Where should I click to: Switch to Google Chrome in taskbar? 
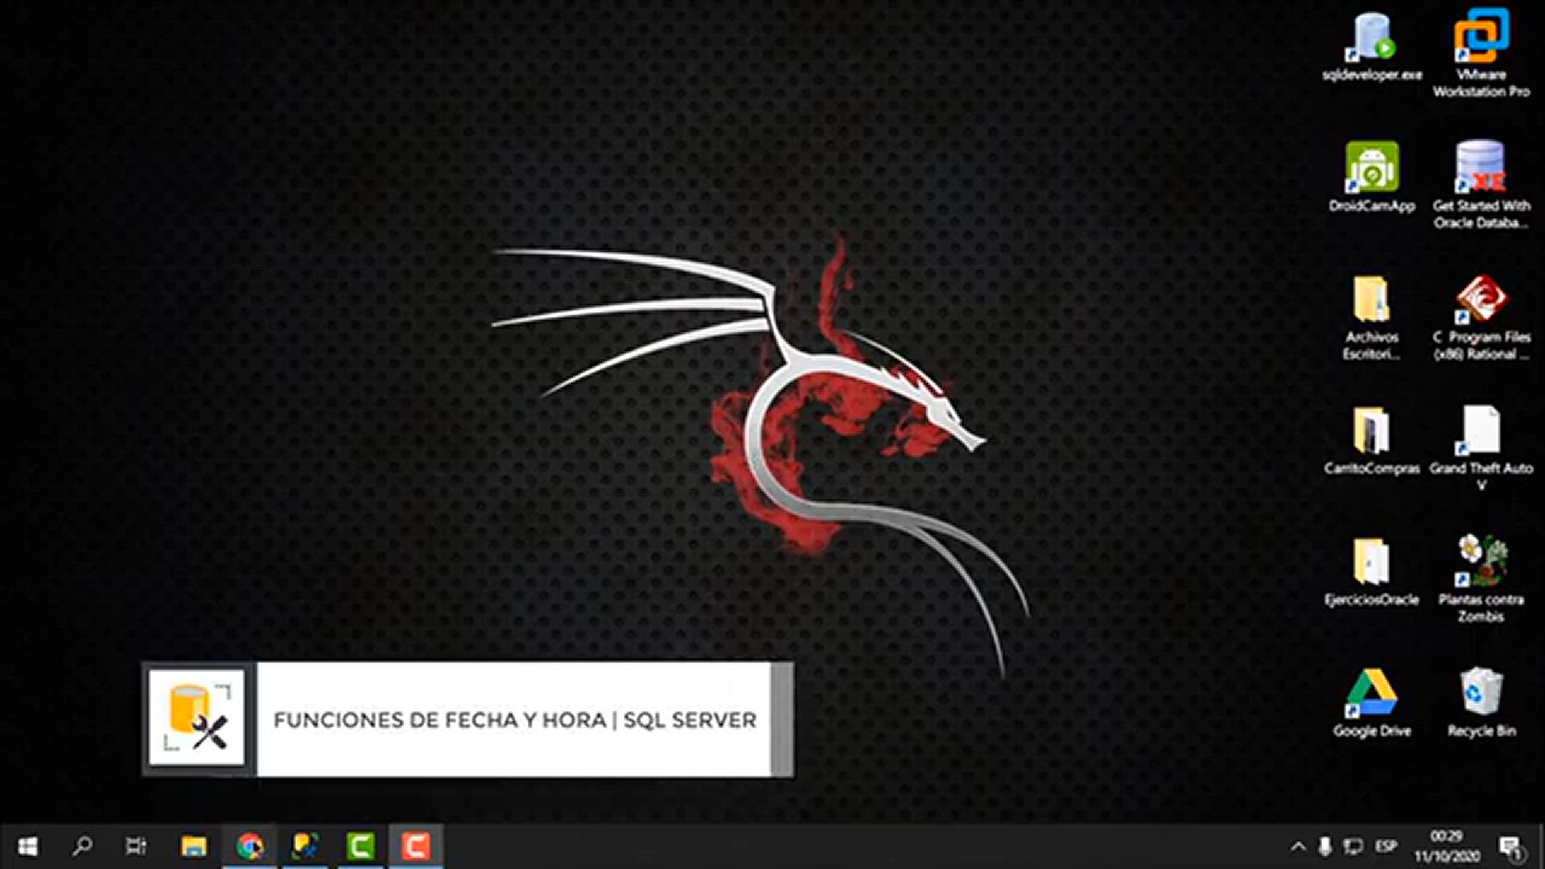coord(249,846)
